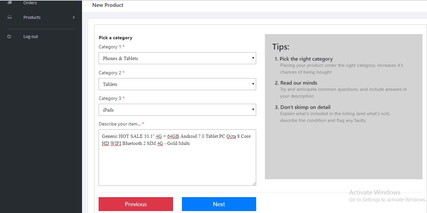Viewport: 427px width, 213px height.
Task: Click tip 'Read our minds'
Action: (298, 83)
